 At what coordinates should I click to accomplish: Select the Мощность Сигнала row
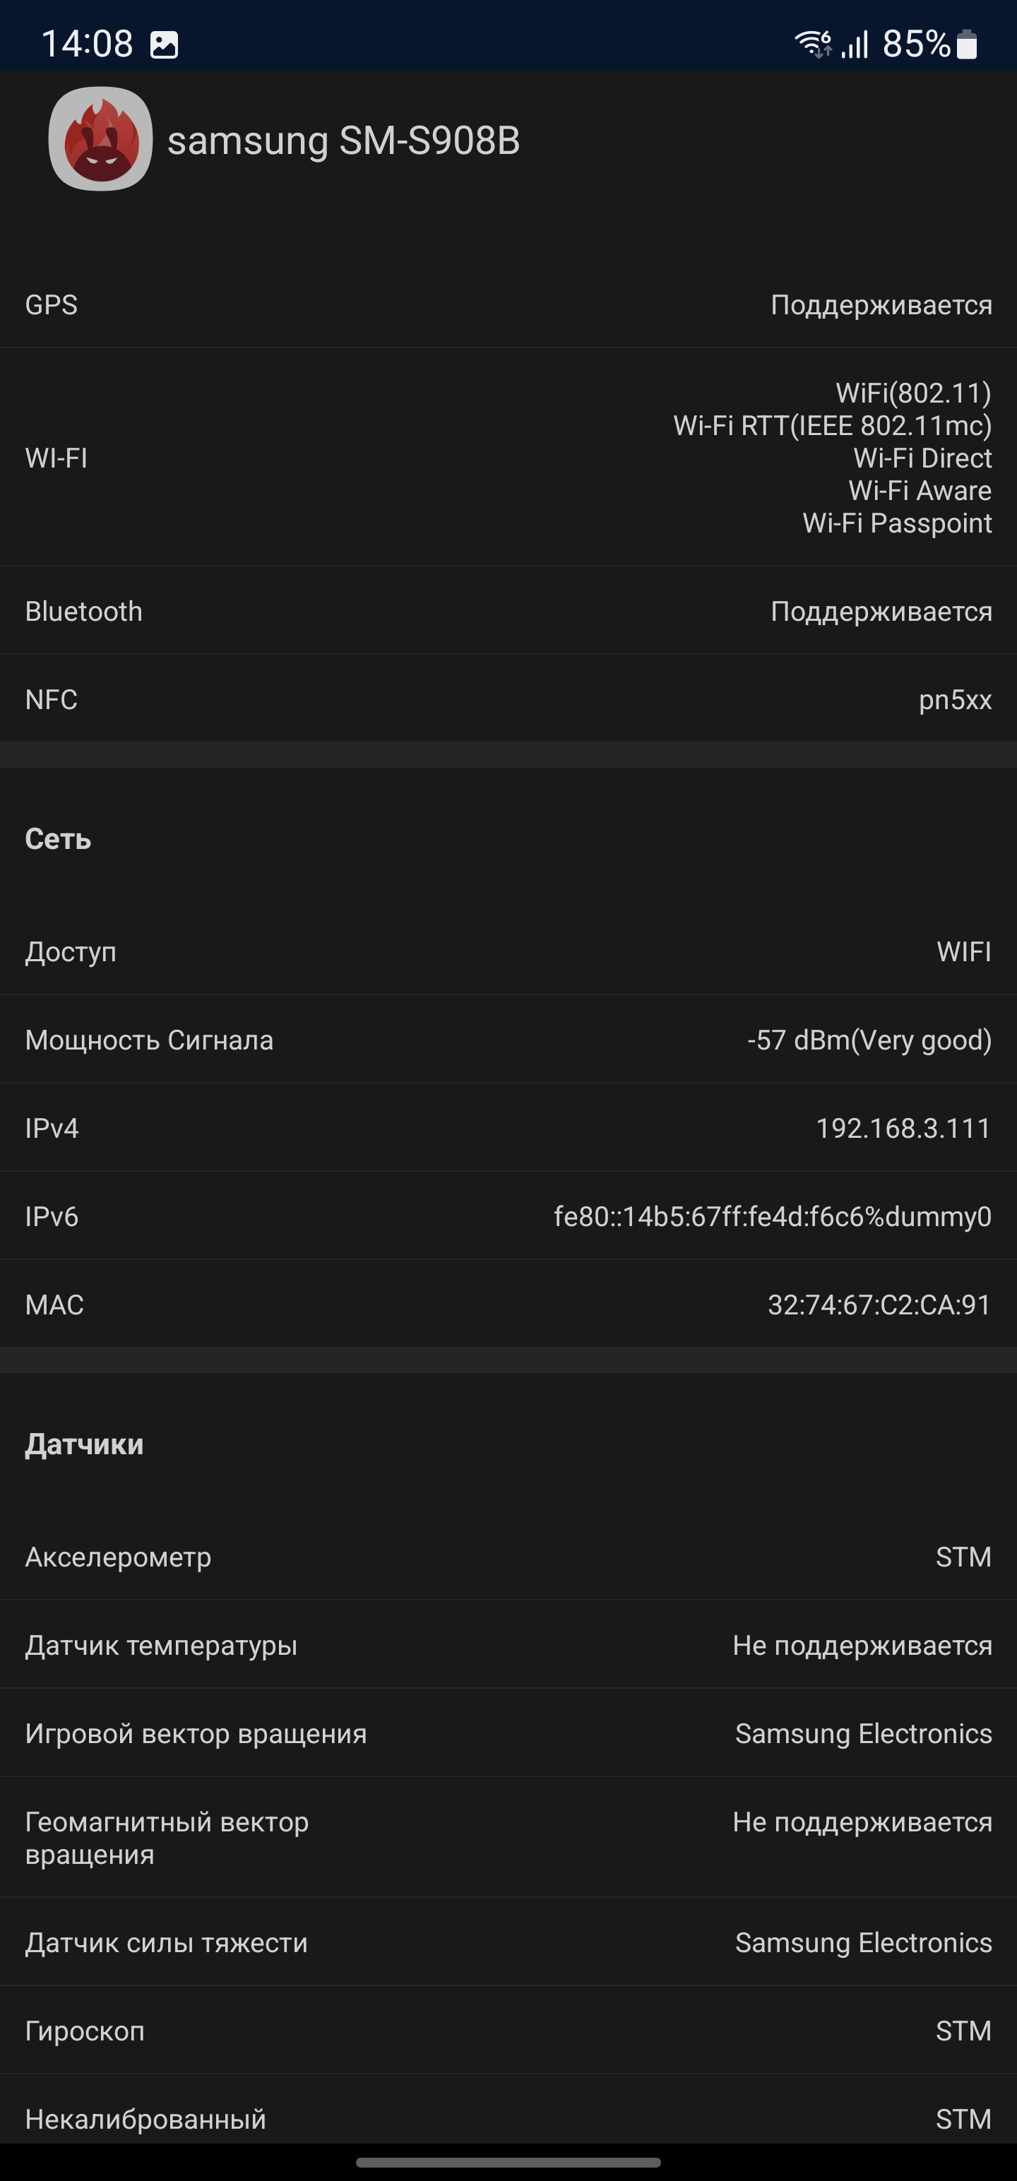pos(508,1040)
